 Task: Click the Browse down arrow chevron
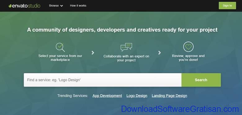(61, 6)
